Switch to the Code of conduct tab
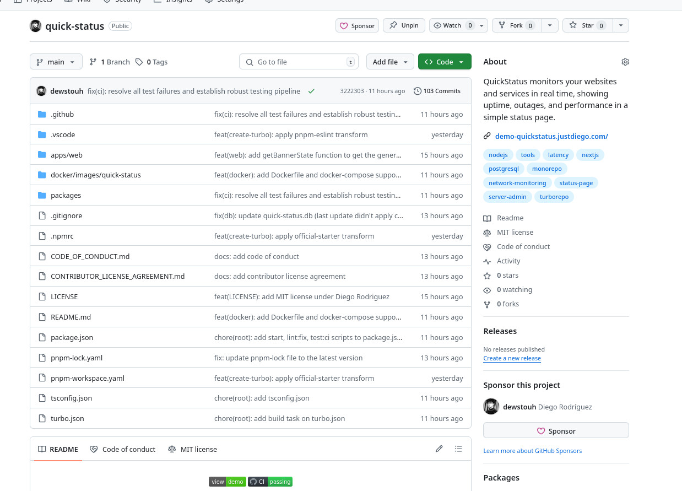This screenshot has width=682, height=491. coord(122,449)
